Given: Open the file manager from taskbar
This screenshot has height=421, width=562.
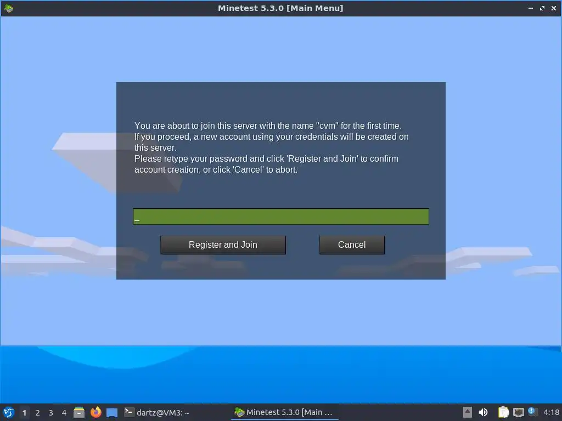Looking at the screenshot, I should [79, 412].
